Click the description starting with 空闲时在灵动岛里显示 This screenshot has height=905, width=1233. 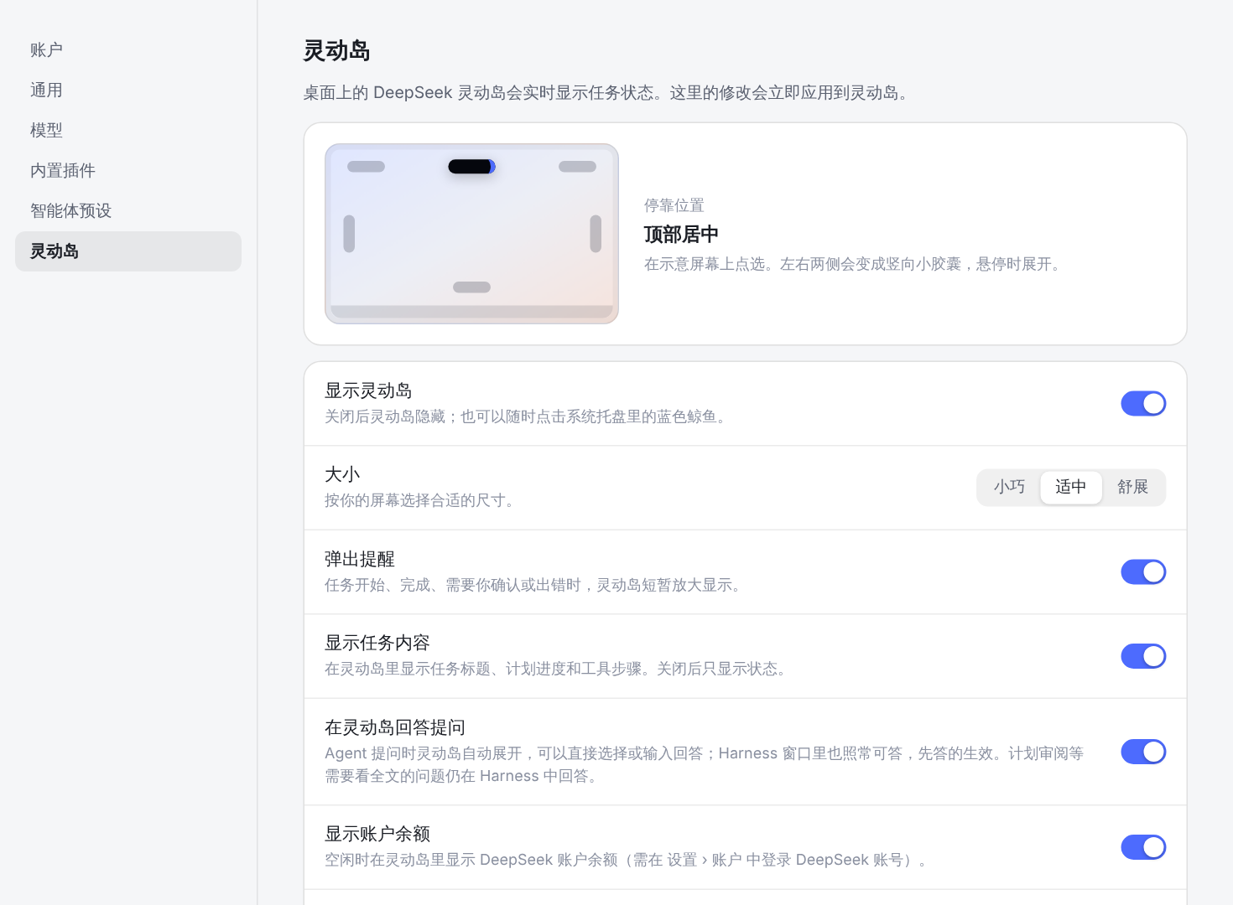pyautogui.click(x=627, y=860)
